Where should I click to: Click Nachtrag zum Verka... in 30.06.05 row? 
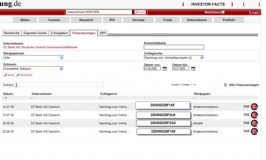(x=114, y=123)
